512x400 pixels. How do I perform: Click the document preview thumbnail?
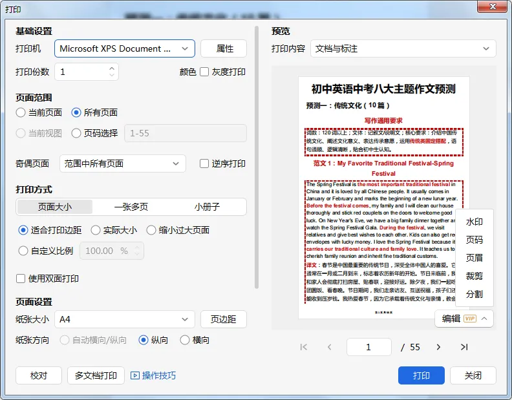click(x=384, y=198)
